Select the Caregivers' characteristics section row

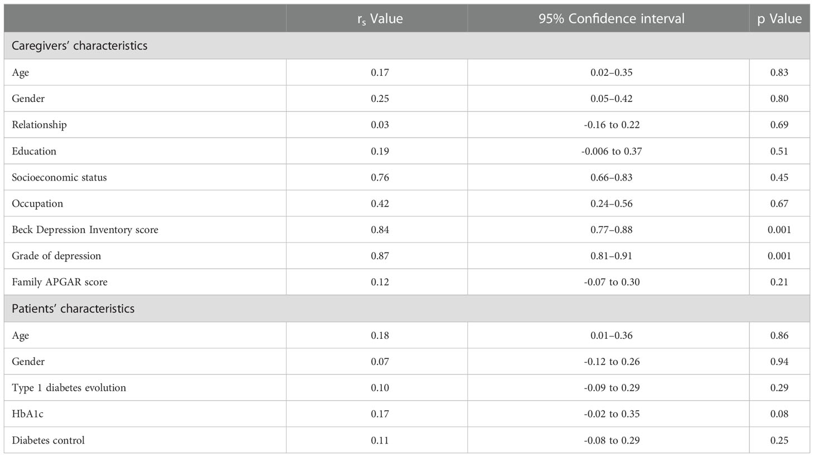[x=407, y=46]
